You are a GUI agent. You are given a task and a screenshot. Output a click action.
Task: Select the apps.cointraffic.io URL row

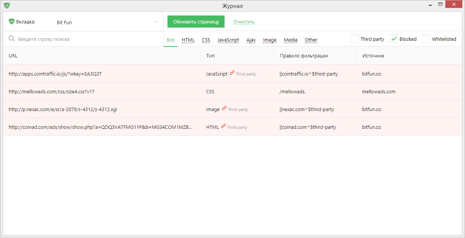(232, 74)
